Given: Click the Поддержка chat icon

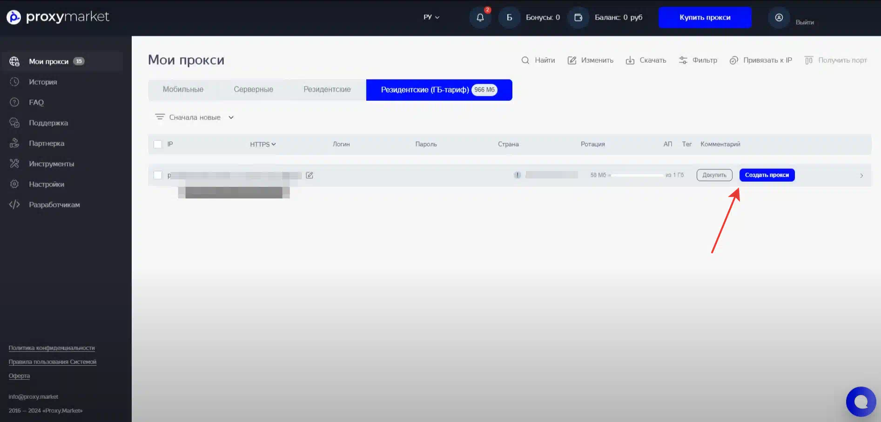Looking at the screenshot, I should (14, 123).
